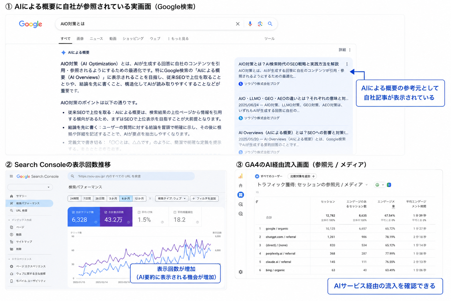This screenshot has width=451, height=301.
Task: Open dropdown arrow next to GA4 report title
Action: (366, 185)
